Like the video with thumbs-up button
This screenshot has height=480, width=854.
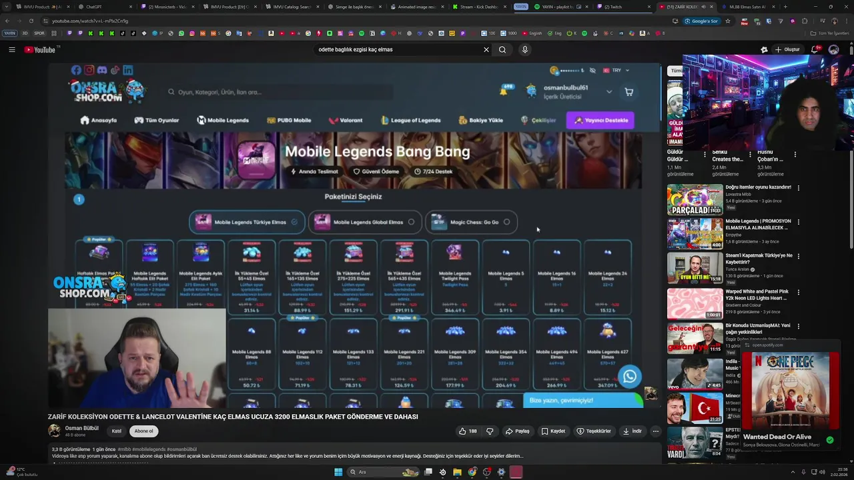pos(468,431)
